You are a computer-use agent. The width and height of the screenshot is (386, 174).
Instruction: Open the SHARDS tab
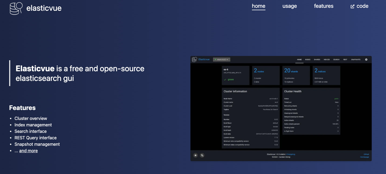click(317, 59)
